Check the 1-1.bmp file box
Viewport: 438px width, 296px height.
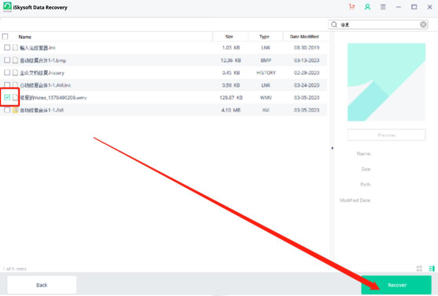point(7,60)
